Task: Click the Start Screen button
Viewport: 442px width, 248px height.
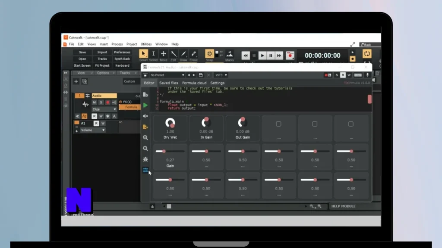Action: (82, 65)
